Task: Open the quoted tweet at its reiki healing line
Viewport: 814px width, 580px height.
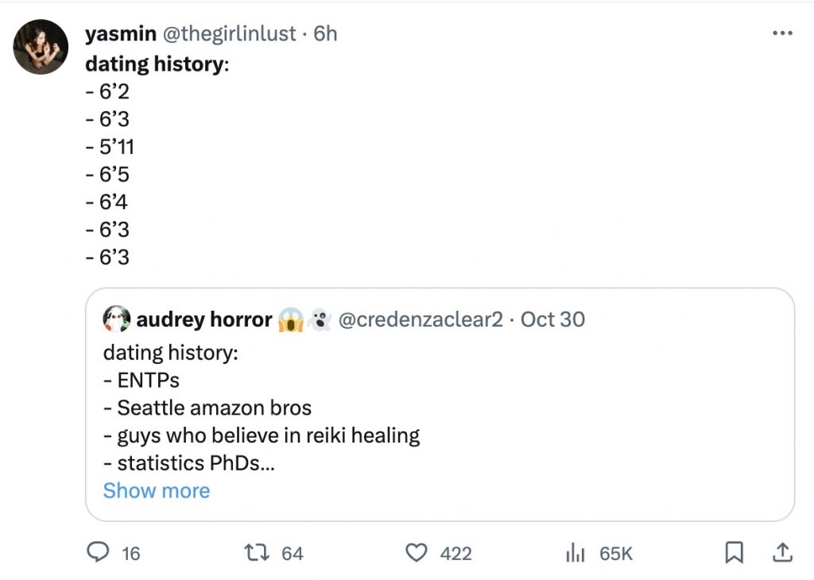Action: (x=269, y=435)
